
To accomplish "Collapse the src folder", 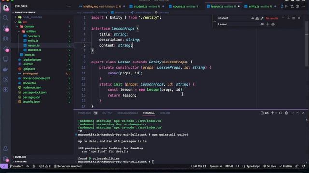I will (25, 22).
